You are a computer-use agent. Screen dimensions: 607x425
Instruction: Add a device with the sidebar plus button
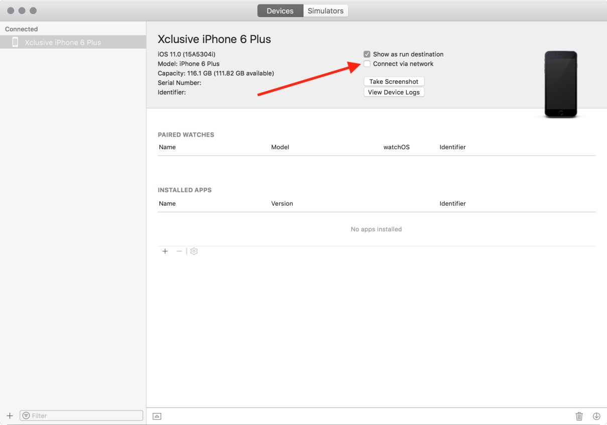point(10,415)
